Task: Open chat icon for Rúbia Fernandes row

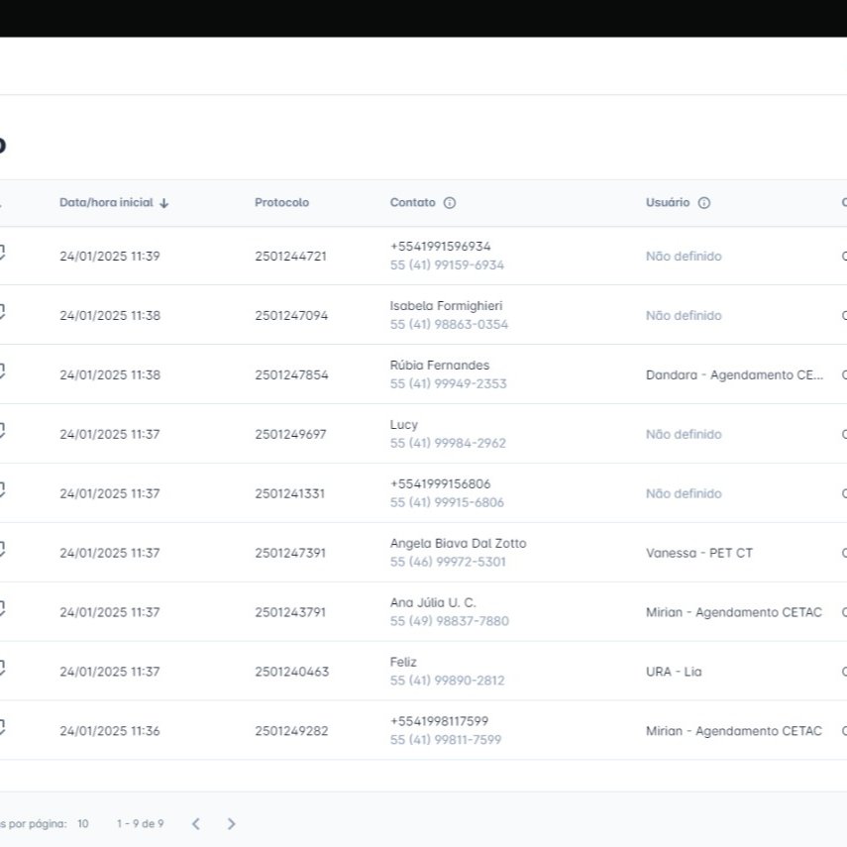Action: click(x=2, y=371)
